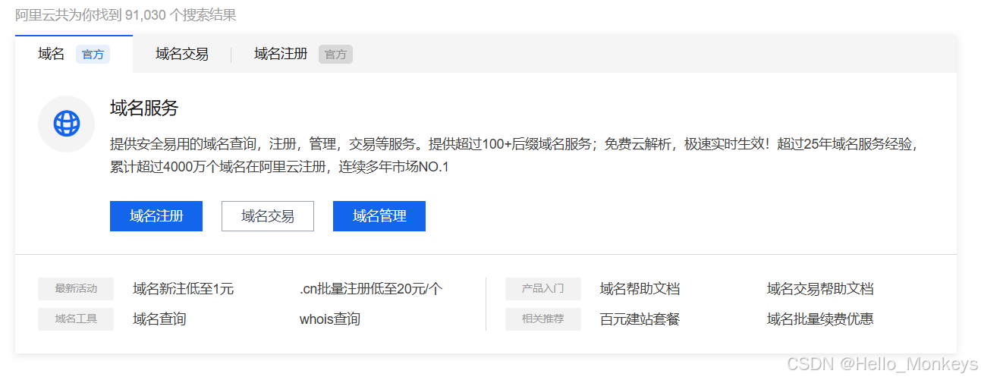Click the 相关推荐 label

(543, 319)
